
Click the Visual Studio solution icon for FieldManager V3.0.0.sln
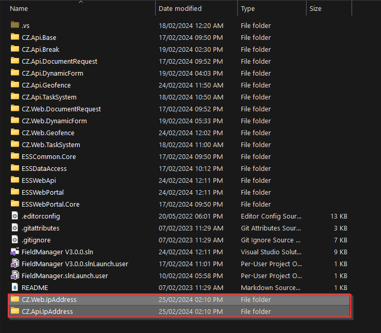click(15, 252)
